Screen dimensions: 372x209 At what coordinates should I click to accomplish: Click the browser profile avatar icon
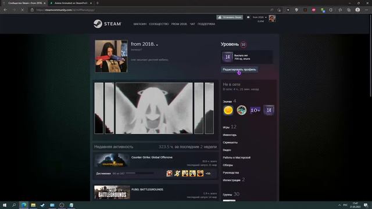357,10
